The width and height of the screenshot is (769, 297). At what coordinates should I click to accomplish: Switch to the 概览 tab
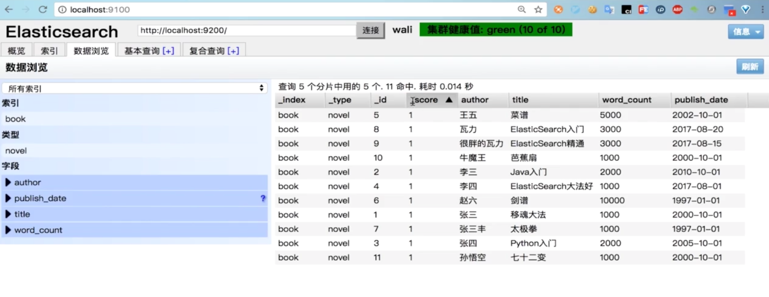pos(16,51)
